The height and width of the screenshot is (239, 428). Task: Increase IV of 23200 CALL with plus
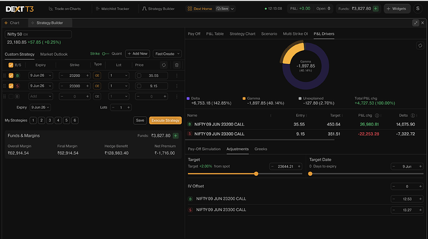tap(421, 199)
